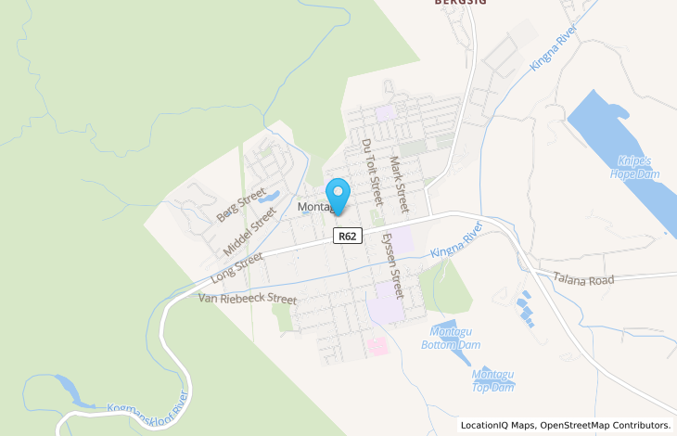Click the Montagu Bottom Dam label
Viewport: 677px width, 436px height.
tap(451, 338)
